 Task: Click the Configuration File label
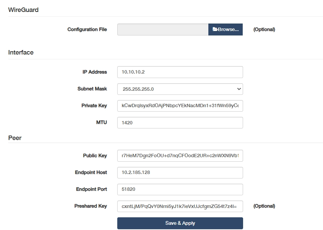coord(87,29)
